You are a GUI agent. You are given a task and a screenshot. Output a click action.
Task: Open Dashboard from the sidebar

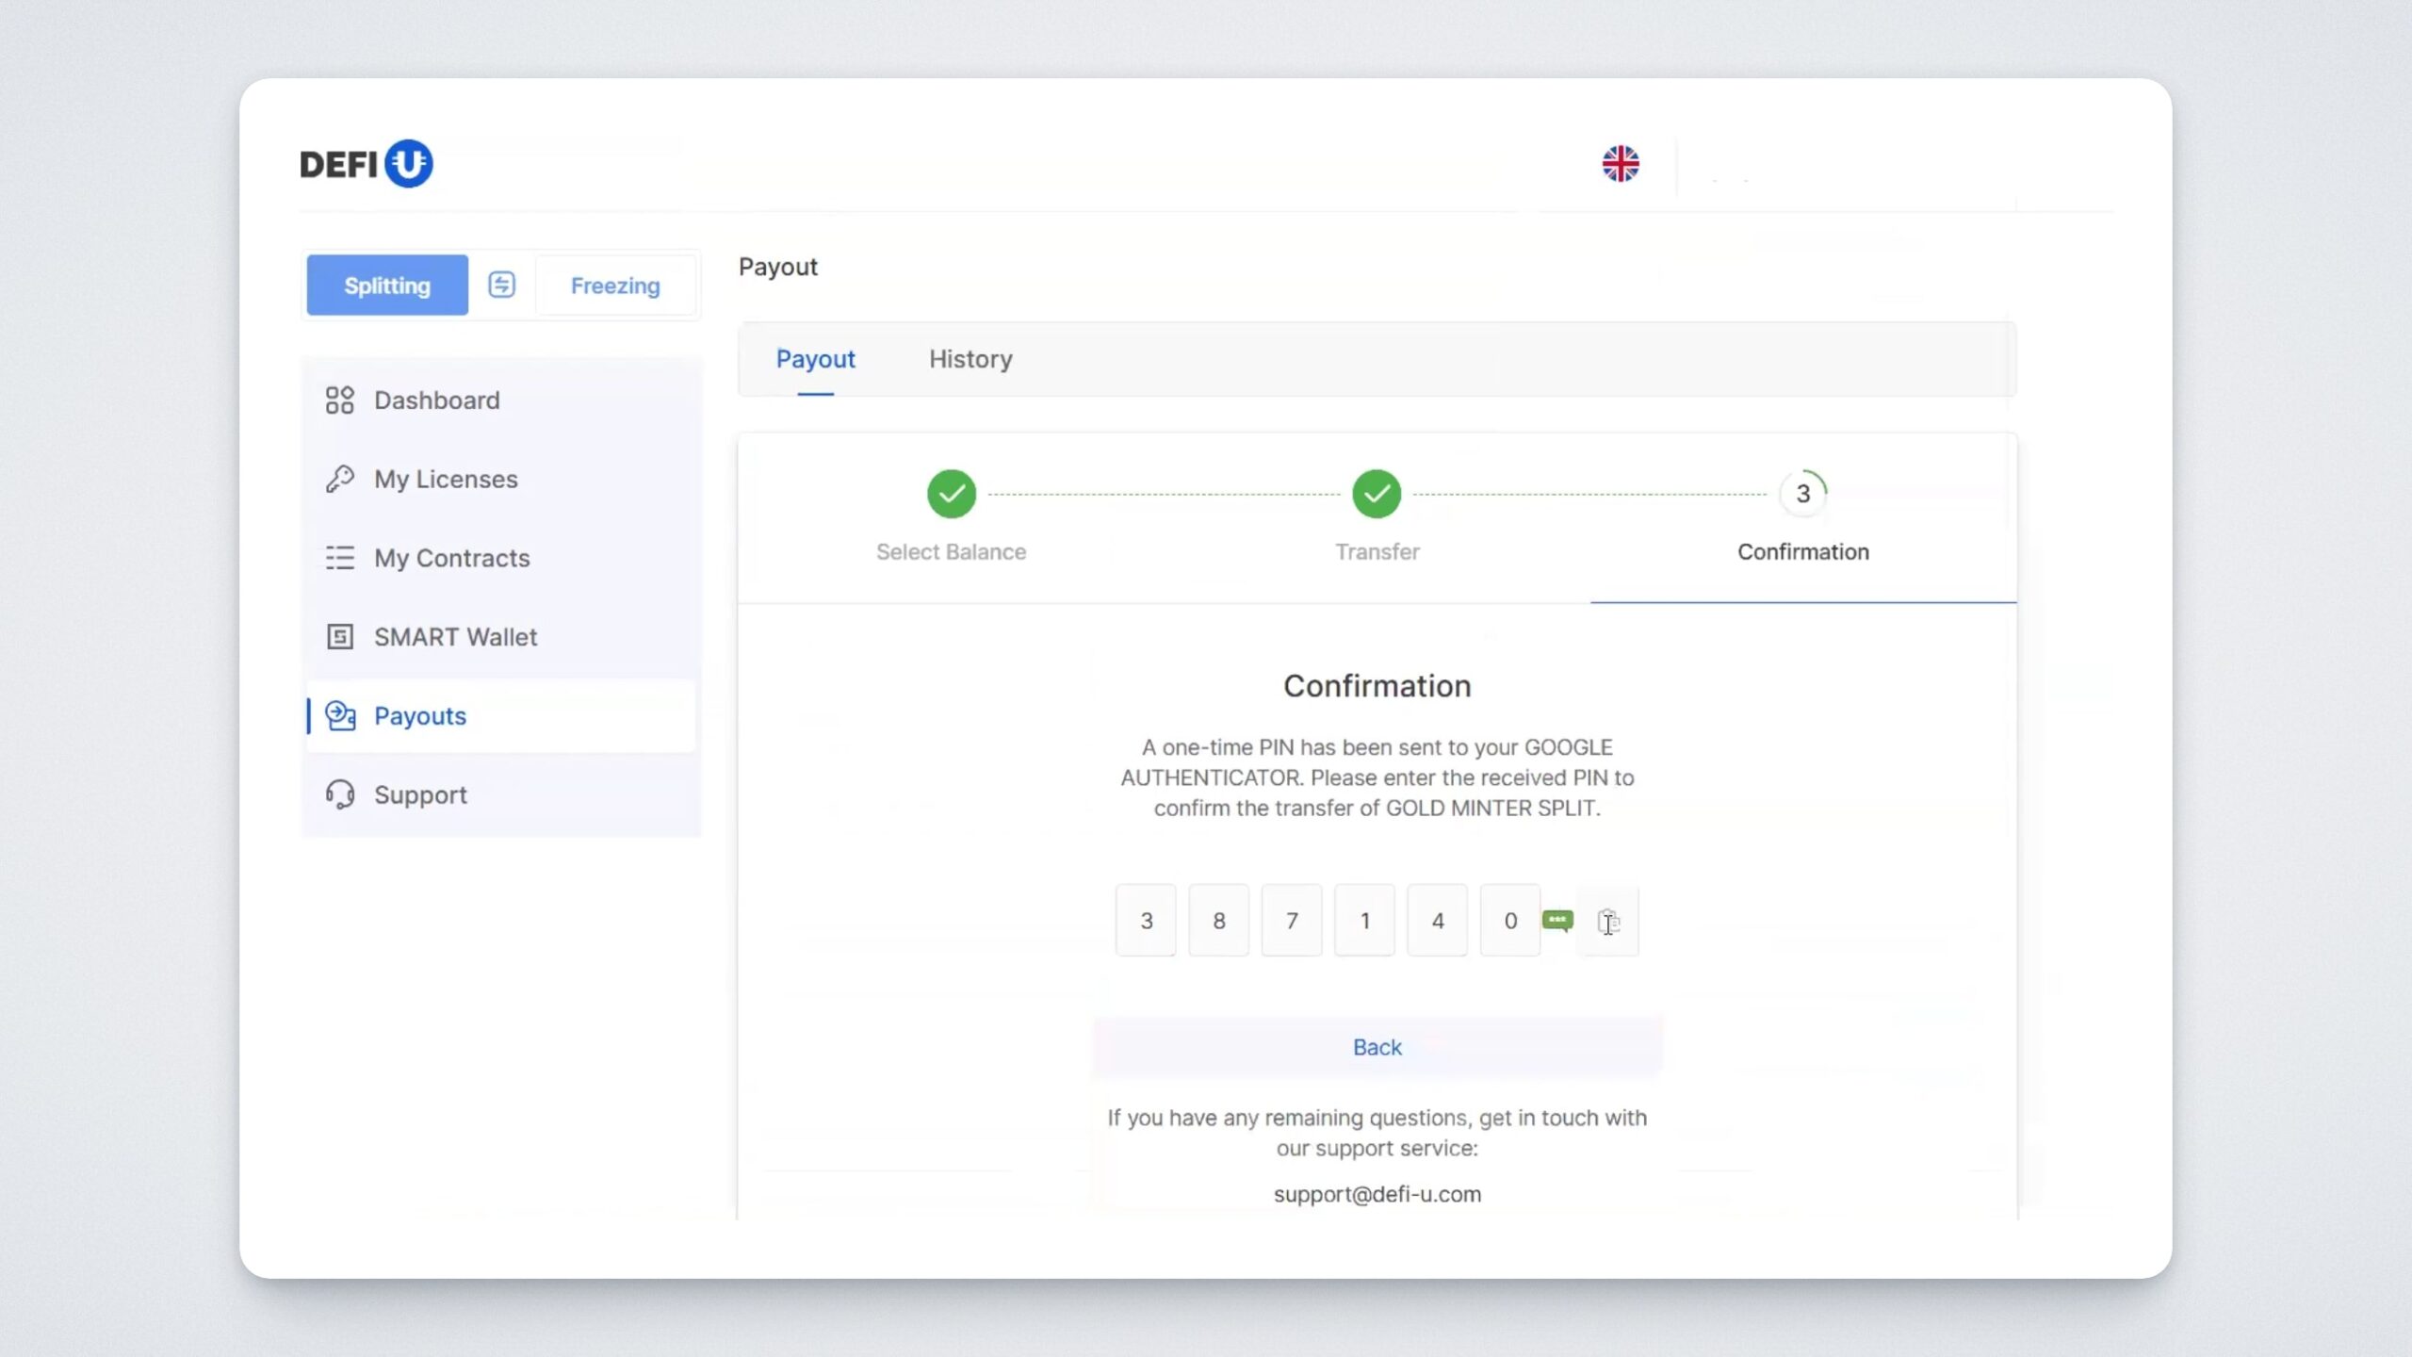436,401
